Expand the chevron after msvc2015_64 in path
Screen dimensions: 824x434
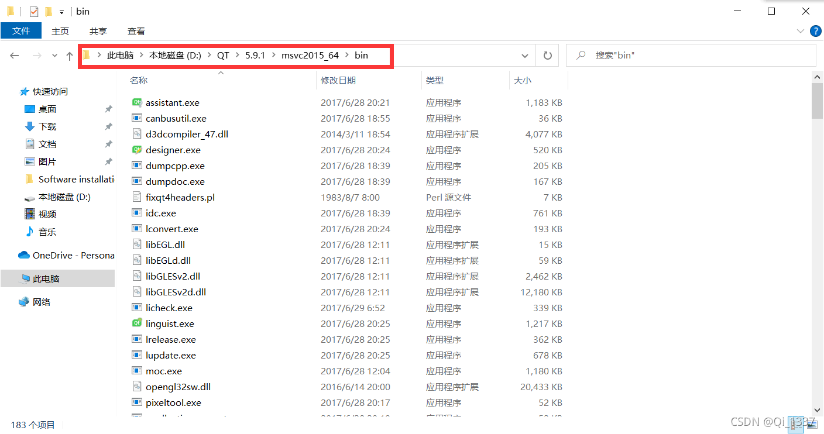(347, 56)
